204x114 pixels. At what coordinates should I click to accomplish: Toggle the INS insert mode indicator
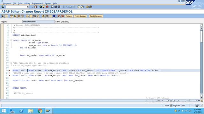point(184,105)
